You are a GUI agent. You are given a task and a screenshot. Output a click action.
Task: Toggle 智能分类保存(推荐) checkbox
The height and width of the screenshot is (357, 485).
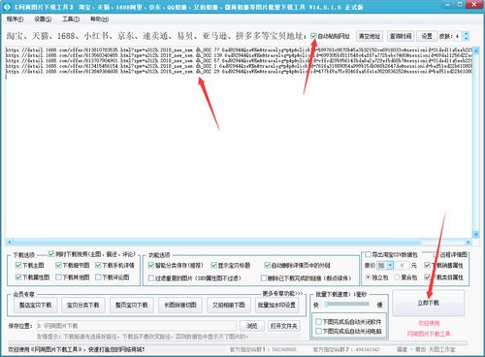coord(151,266)
